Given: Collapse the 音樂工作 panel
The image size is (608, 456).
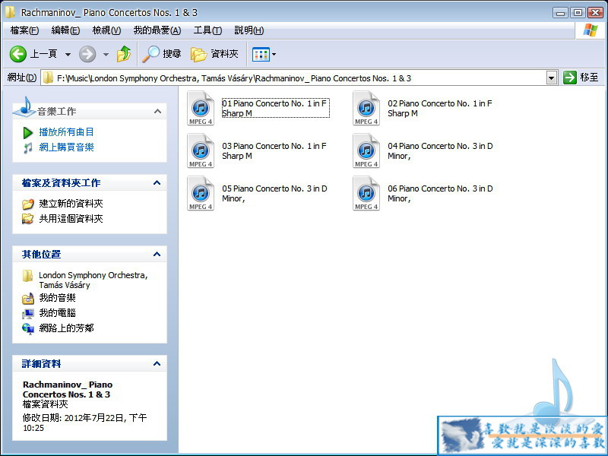Looking at the screenshot, I should pyautogui.click(x=157, y=112).
